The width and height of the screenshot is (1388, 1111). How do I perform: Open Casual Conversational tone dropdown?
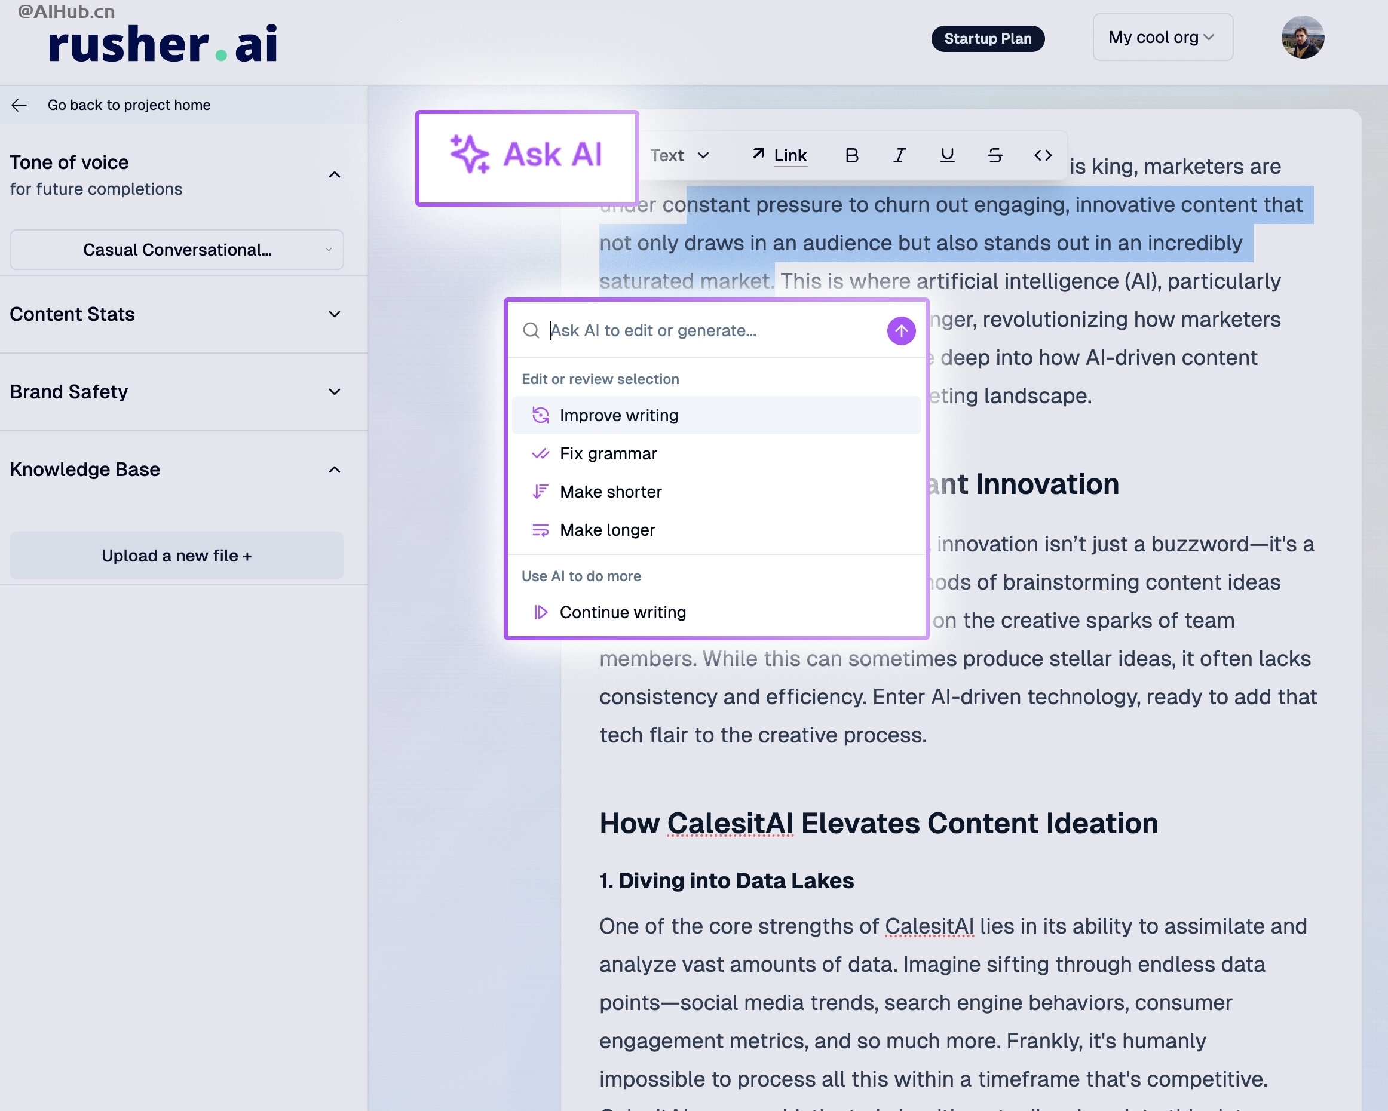(x=176, y=250)
